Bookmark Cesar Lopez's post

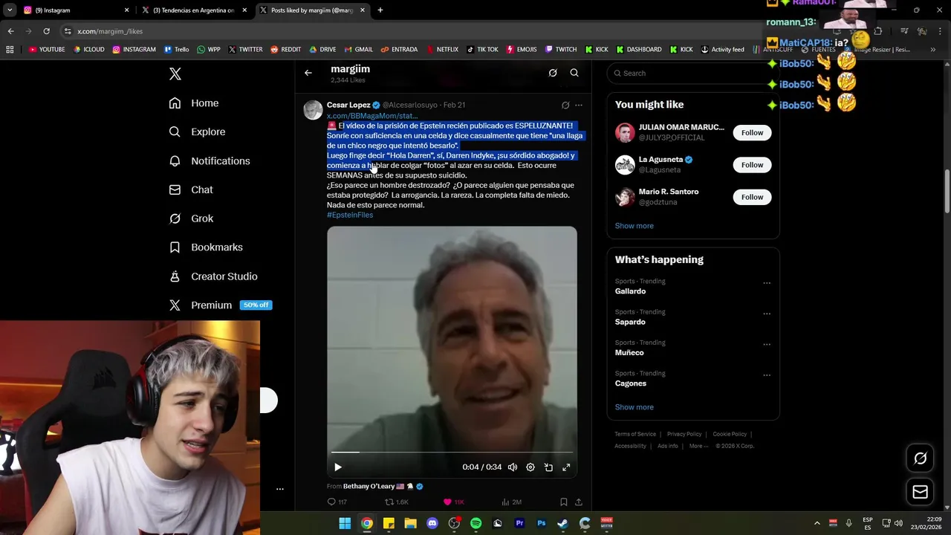(563, 502)
